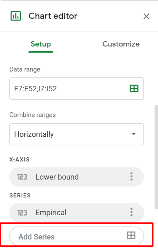Viewport: 158px width, 248px height.
Task: Open the three-dot menu for Empirical
Action: coord(132,212)
